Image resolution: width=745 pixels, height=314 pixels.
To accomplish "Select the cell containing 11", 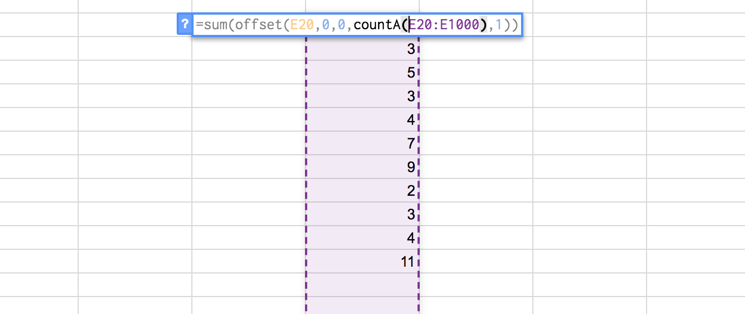I will [x=362, y=262].
